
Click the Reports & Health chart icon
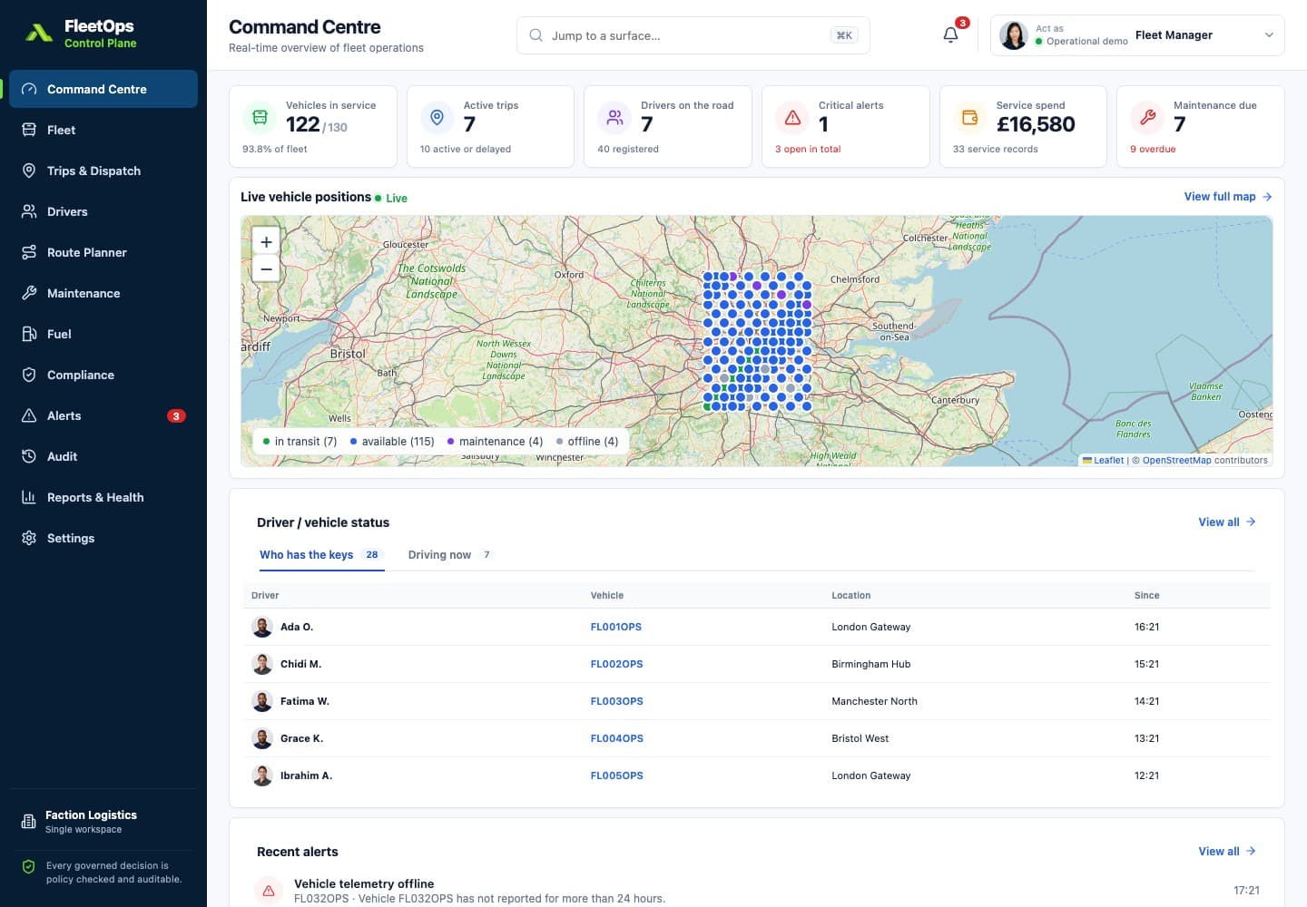tap(29, 497)
